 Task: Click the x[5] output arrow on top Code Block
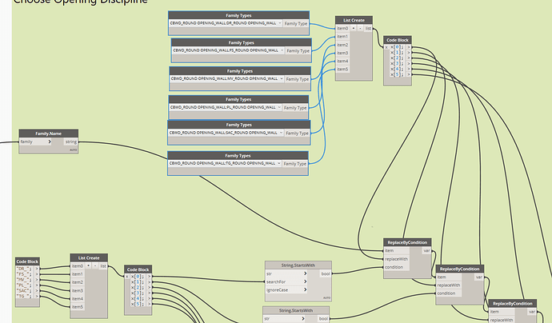coord(409,74)
